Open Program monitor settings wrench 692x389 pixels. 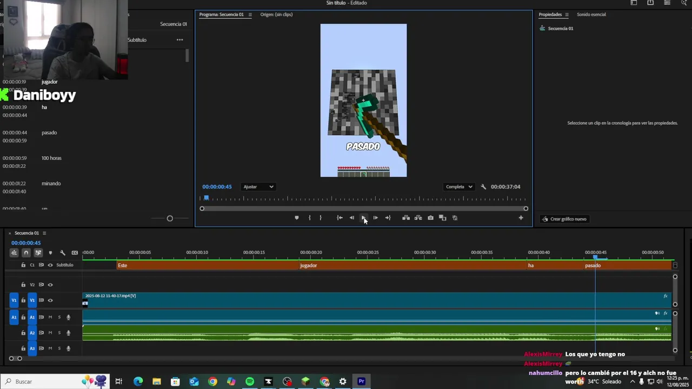pyautogui.click(x=483, y=187)
